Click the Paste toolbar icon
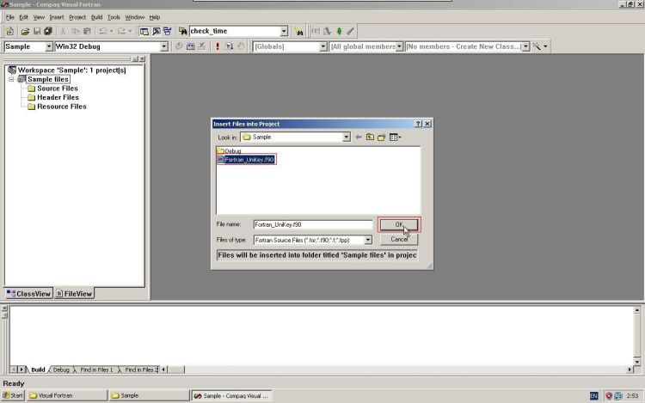 (x=87, y=31)
